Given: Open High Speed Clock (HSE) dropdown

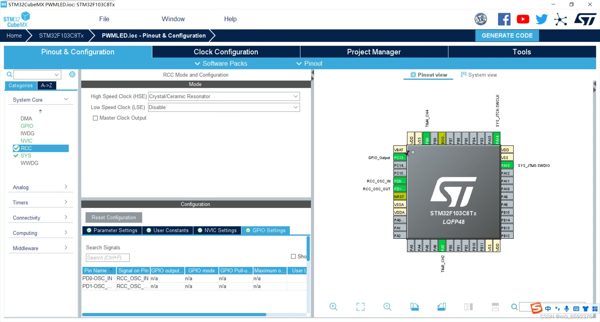Looking at the screenshot, I should (224, 96).
